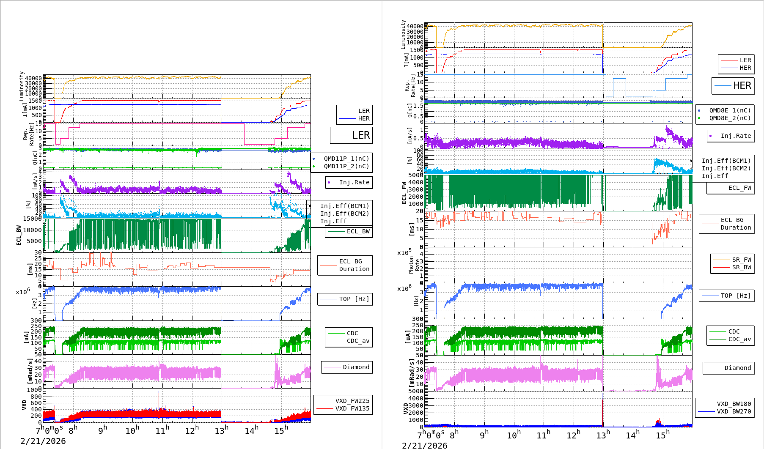
Task: Select the VXD_FW225 legend entry
Action: click(352, 401)
